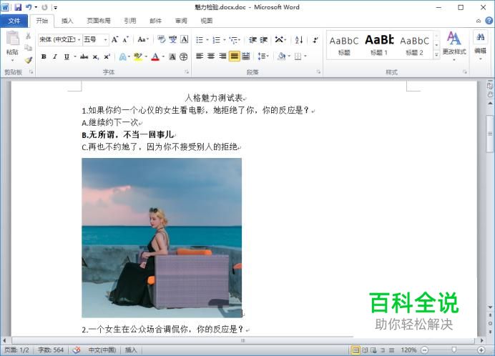The width and height of the screenshot is (495, 356).
Task: Switch to the 引用 tab
Action: coord(130,21)
